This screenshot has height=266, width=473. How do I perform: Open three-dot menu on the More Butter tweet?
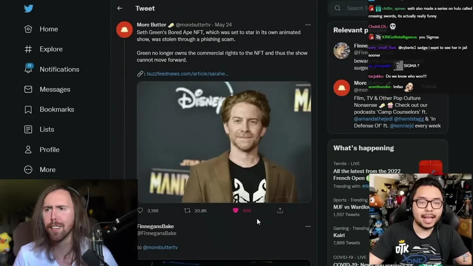308,25
